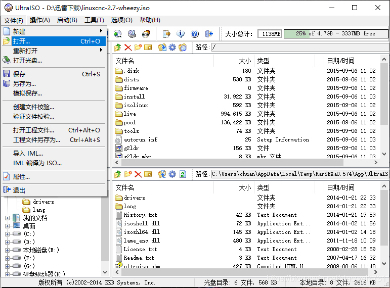The height and width of the screenshot is (288, 390).
Task: Choose 退出 from the file menu
Action: [54, 190]
